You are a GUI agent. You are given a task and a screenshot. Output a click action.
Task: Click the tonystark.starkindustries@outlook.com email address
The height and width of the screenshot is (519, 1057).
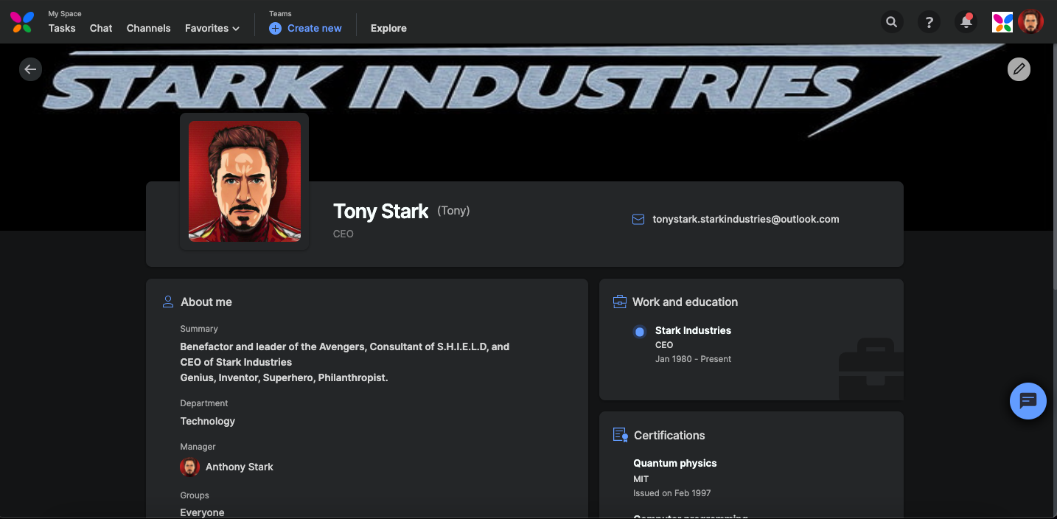[746, 219]
